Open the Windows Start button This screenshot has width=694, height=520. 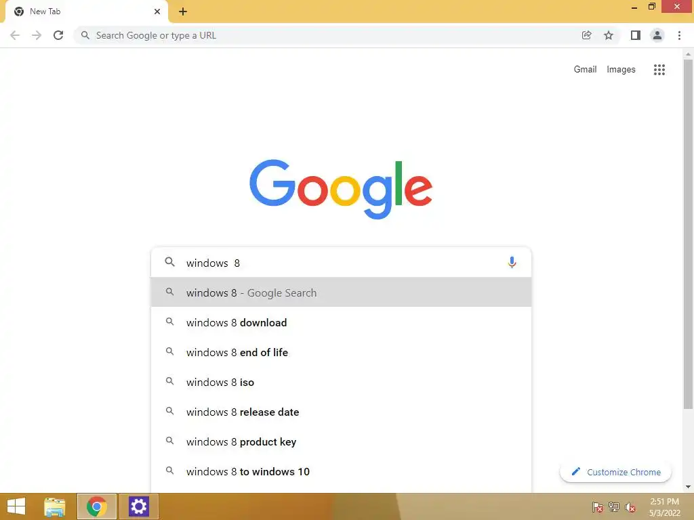(x=16, y=506)
